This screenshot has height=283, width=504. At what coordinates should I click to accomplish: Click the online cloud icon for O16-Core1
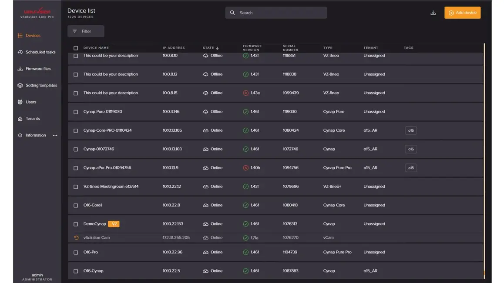[x=205, y=205]
